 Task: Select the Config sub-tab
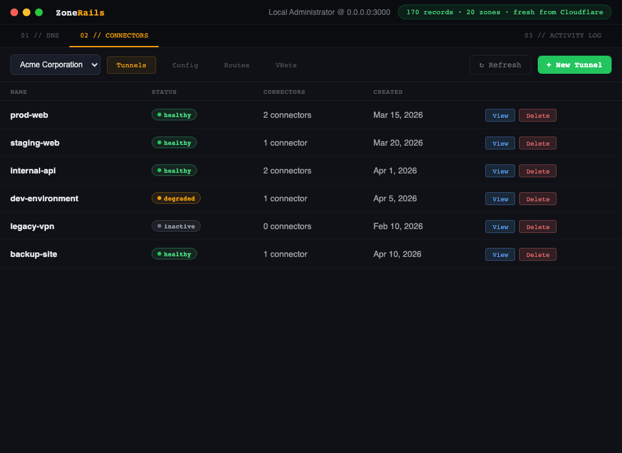185,65
